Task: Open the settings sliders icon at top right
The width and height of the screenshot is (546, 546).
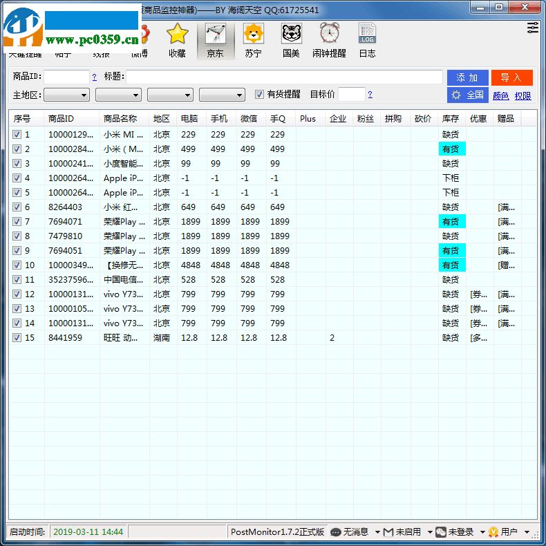Action: point(533,28)
